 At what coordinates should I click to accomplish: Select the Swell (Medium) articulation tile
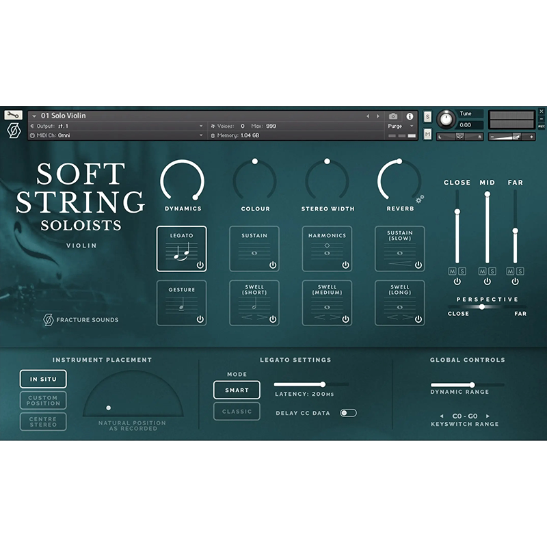pyautogui.click(x=327, y=303)
